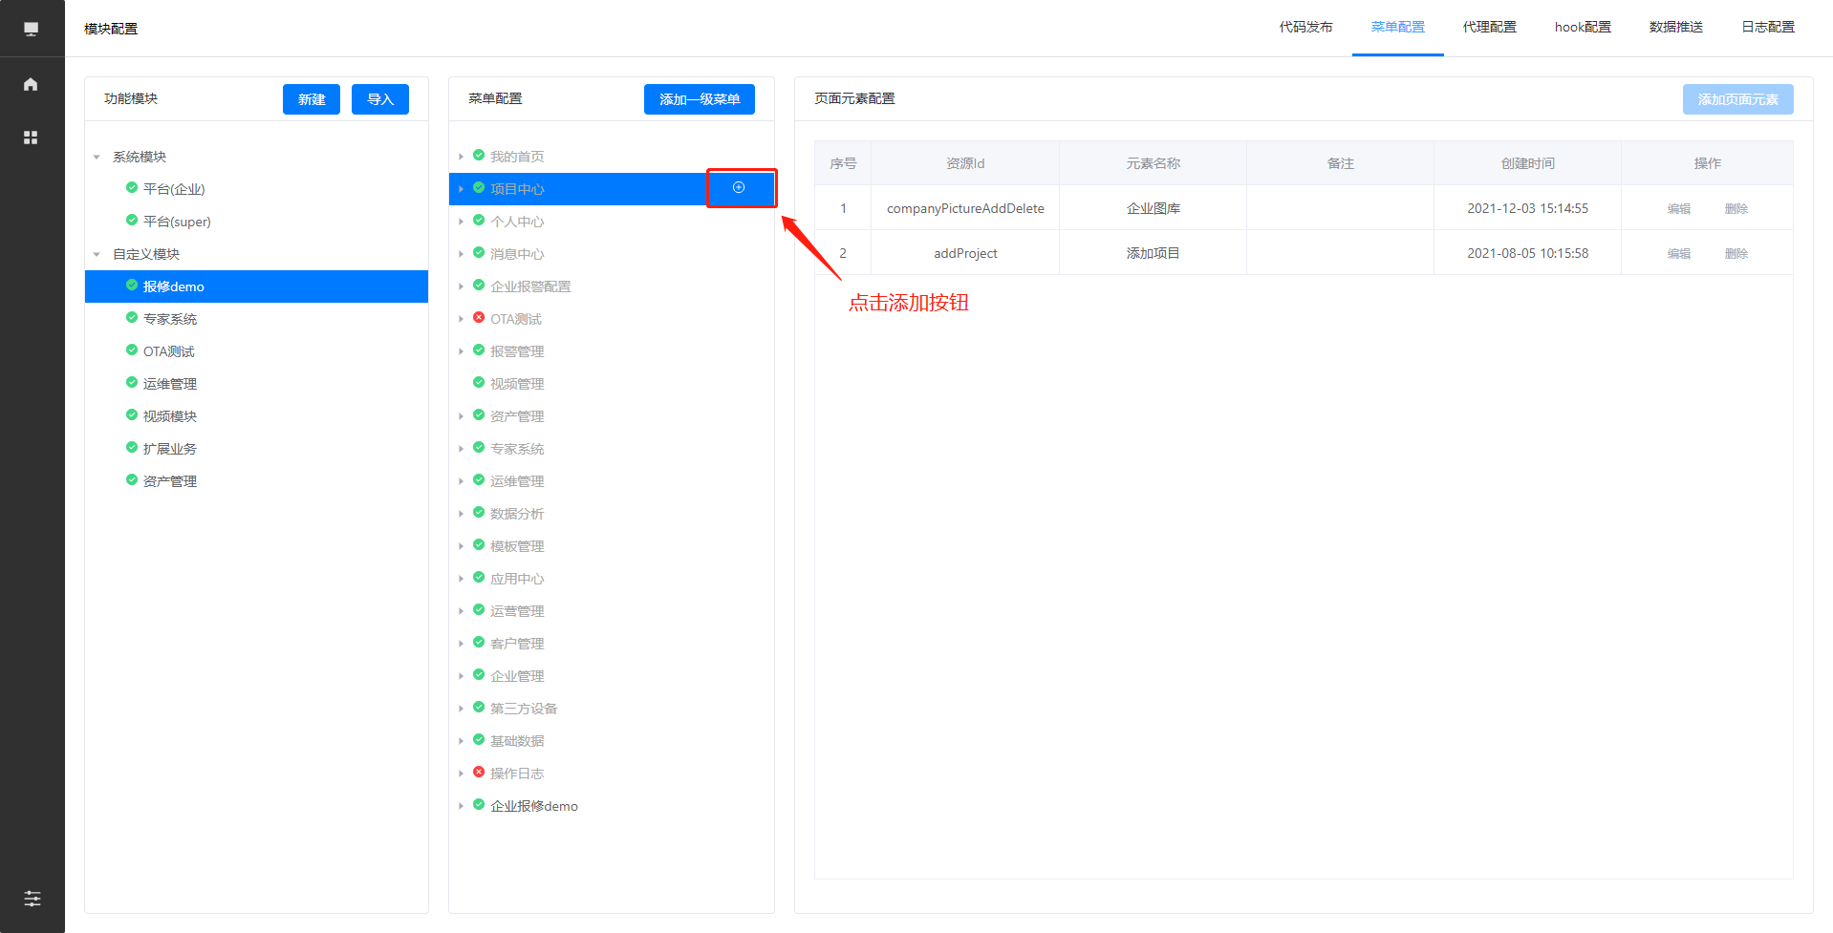Screen dimensions: 1833x933
Task: Expand the 企业报修demo menu node
Action: coord(461,806)
